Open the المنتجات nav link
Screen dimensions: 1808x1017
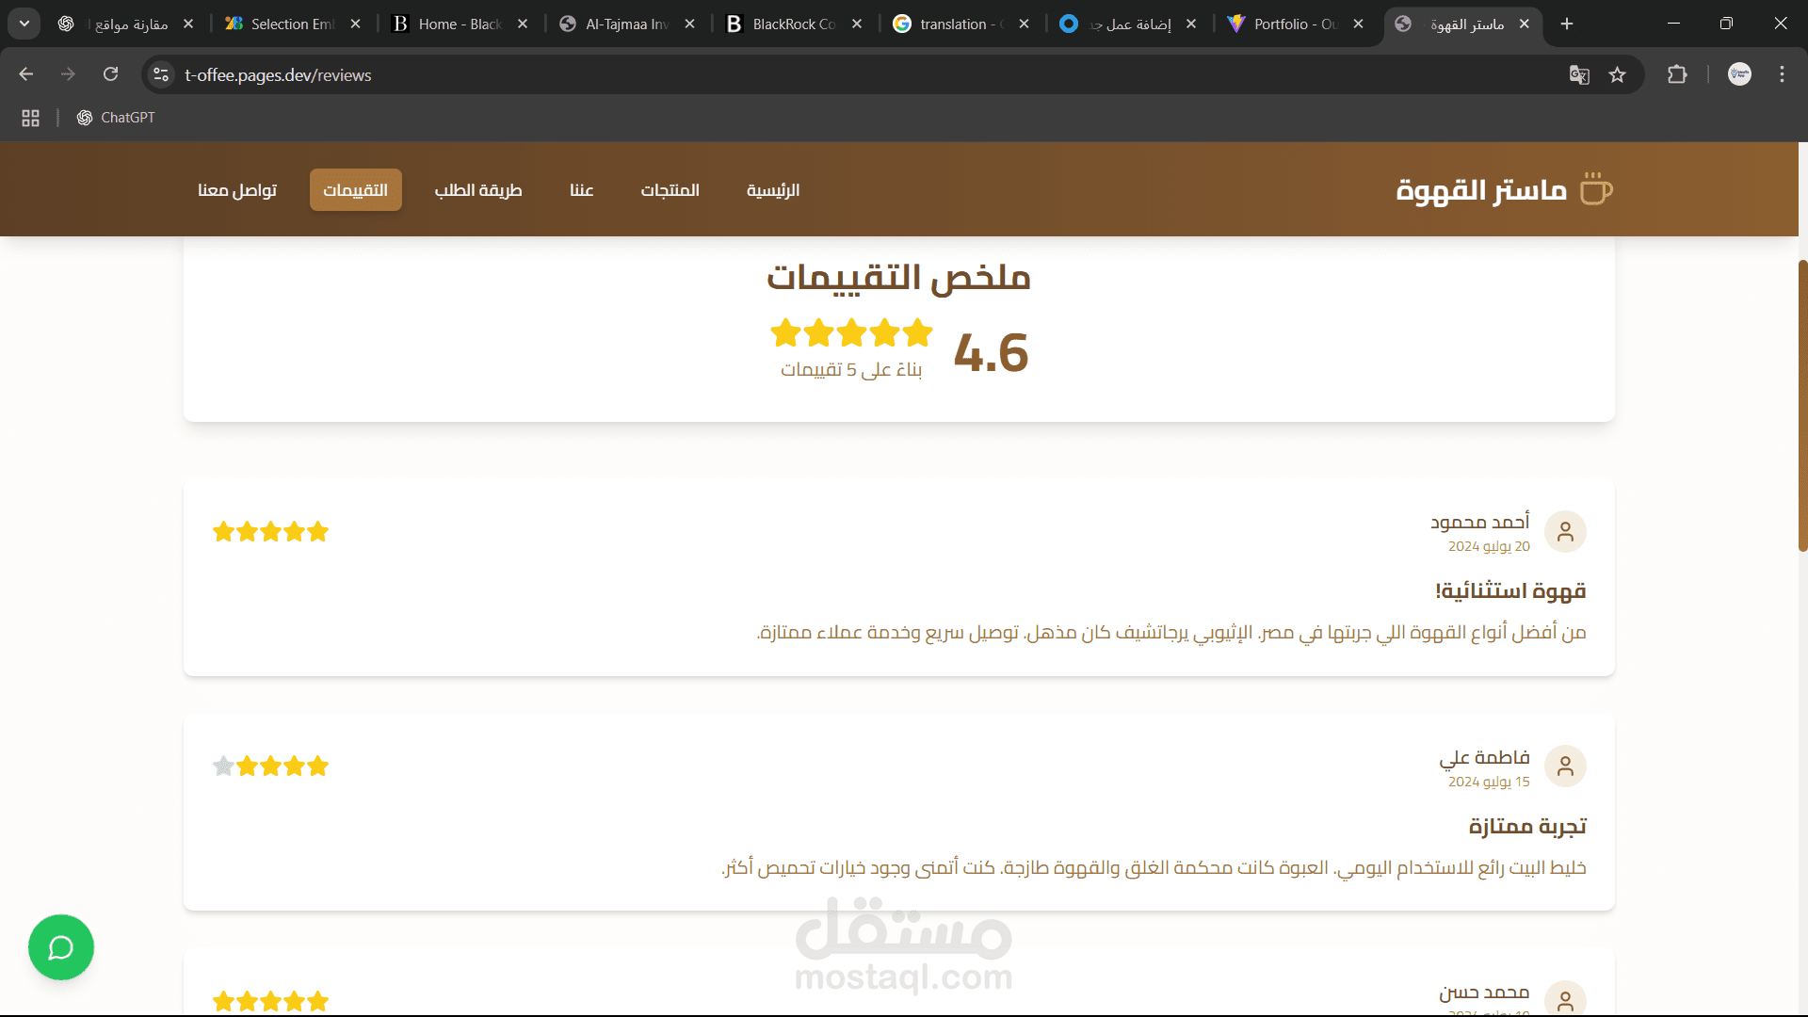click(670, 190)
